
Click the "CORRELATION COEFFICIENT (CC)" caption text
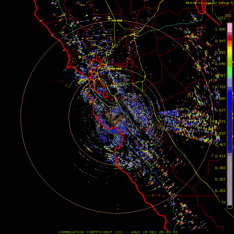(91, 232)
